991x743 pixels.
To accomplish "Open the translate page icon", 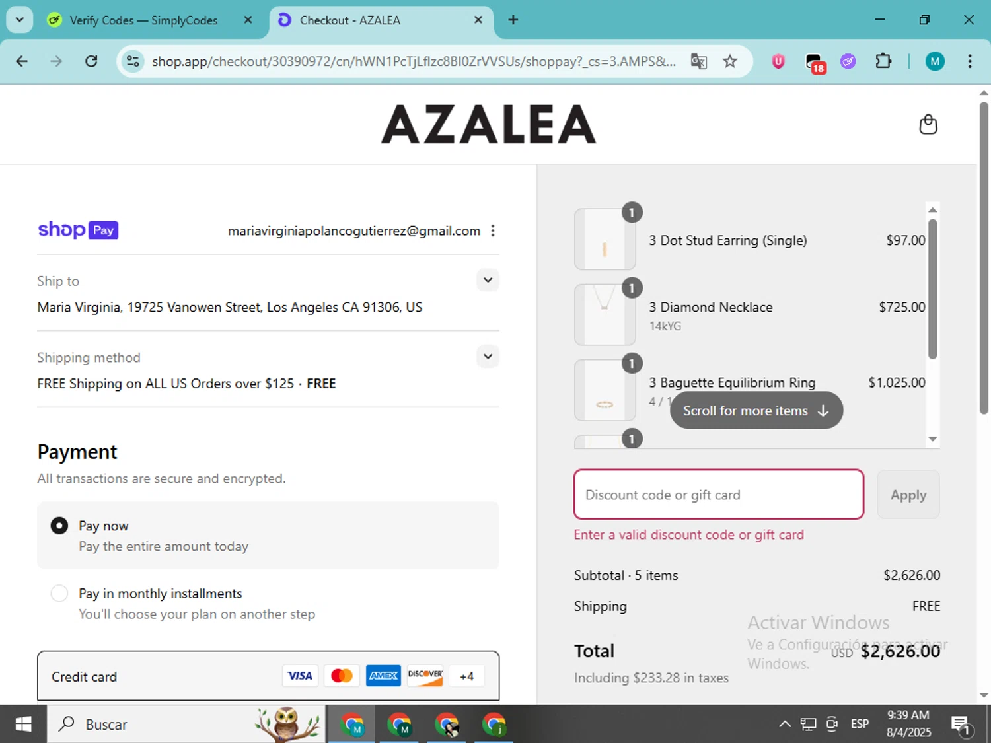I will click(698, 61).
